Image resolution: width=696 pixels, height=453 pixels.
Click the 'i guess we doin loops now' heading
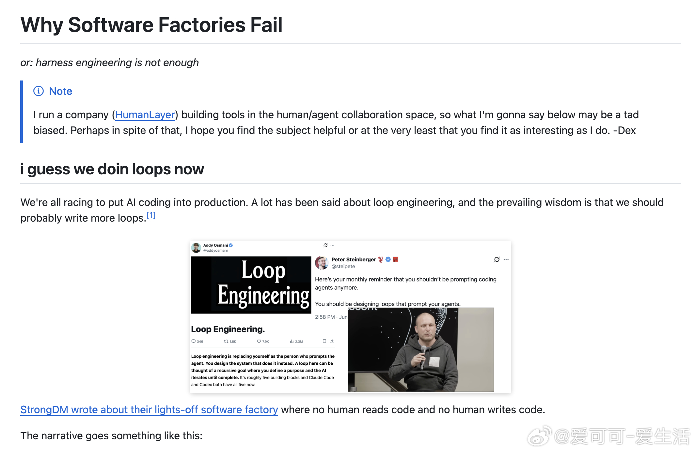[x=112, y=169]
